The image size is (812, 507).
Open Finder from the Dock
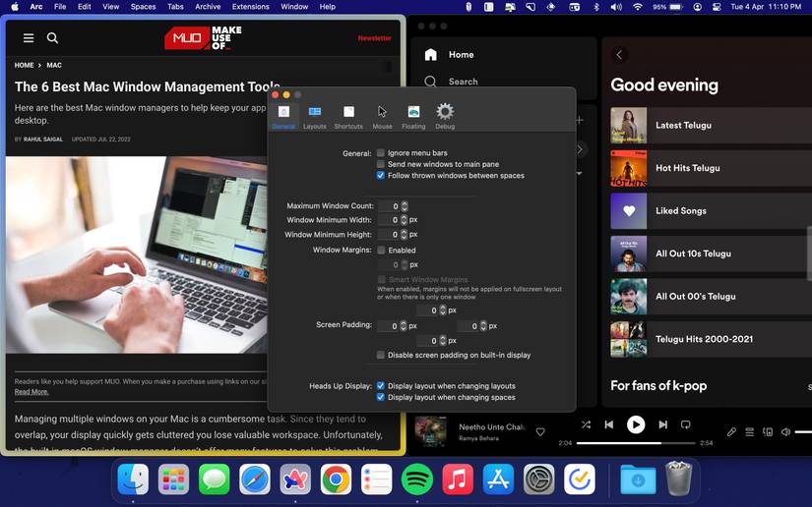pyautogui.click(x=133, y=479)
